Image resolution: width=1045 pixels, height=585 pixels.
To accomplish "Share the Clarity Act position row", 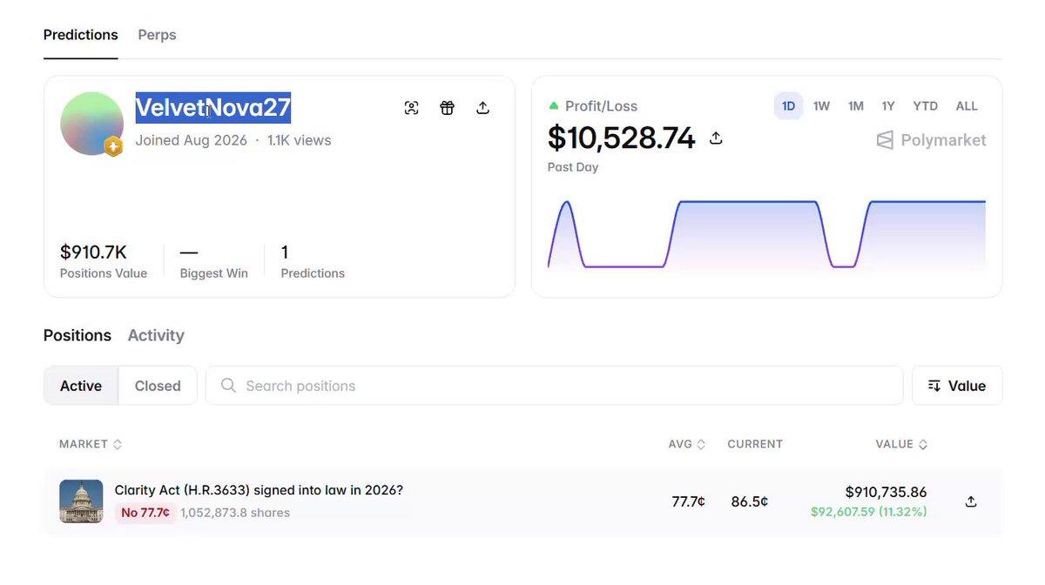I will point(971,501).
